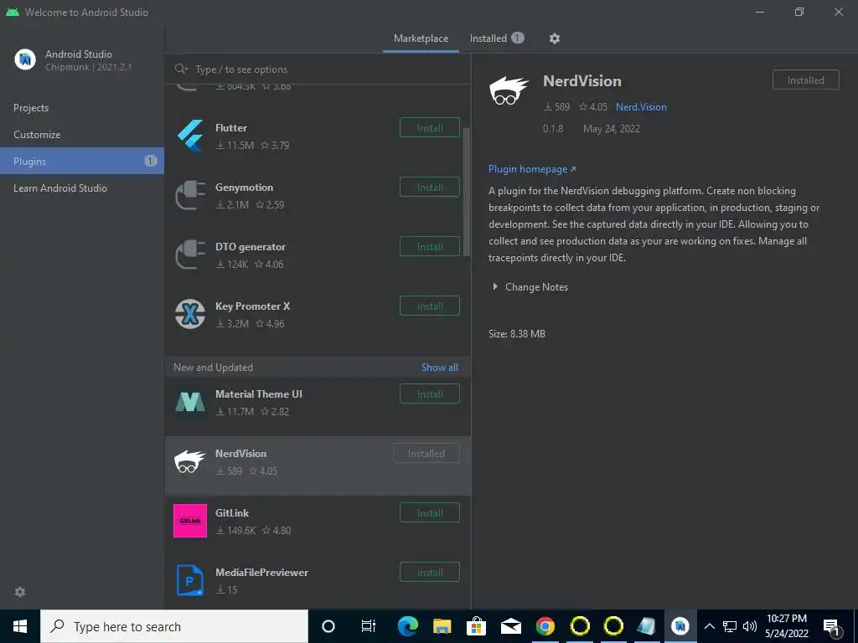Launch Microsoft Edge from the taskbar
Screen dimensions: 858x643
[x=408, y=626]
